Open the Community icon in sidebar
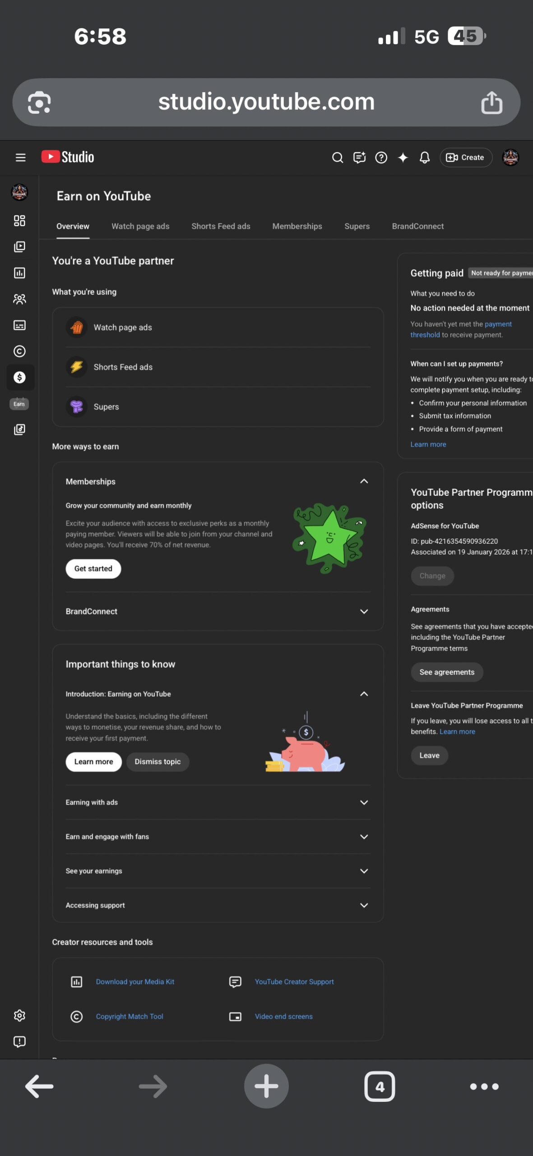 [x=19, y=299]
